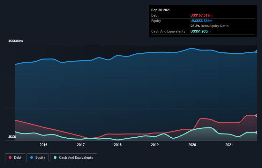Click the 2018 x-axis label
Screen dimensions: 262x168
click(x=118, y=145)
